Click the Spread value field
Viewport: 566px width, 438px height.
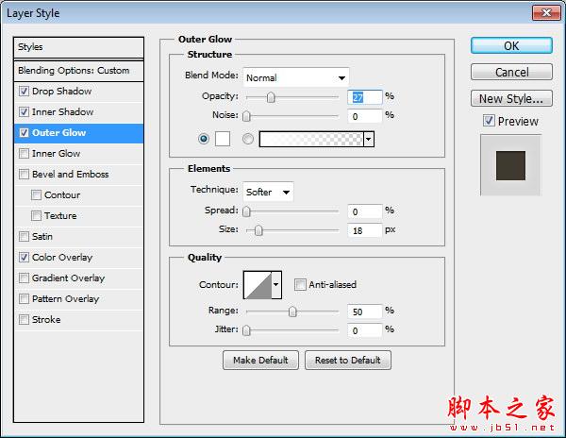[364, 211]
